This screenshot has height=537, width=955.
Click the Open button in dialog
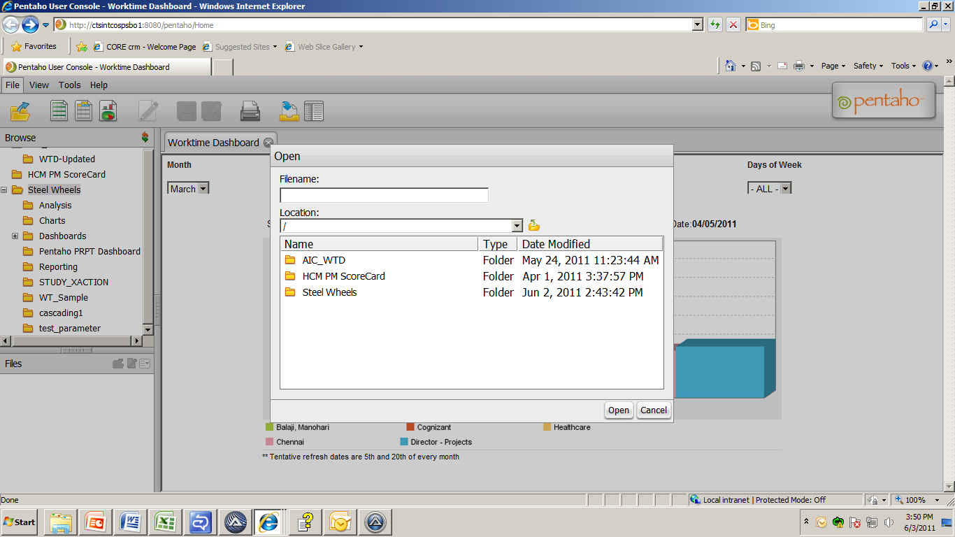(619, 410)
